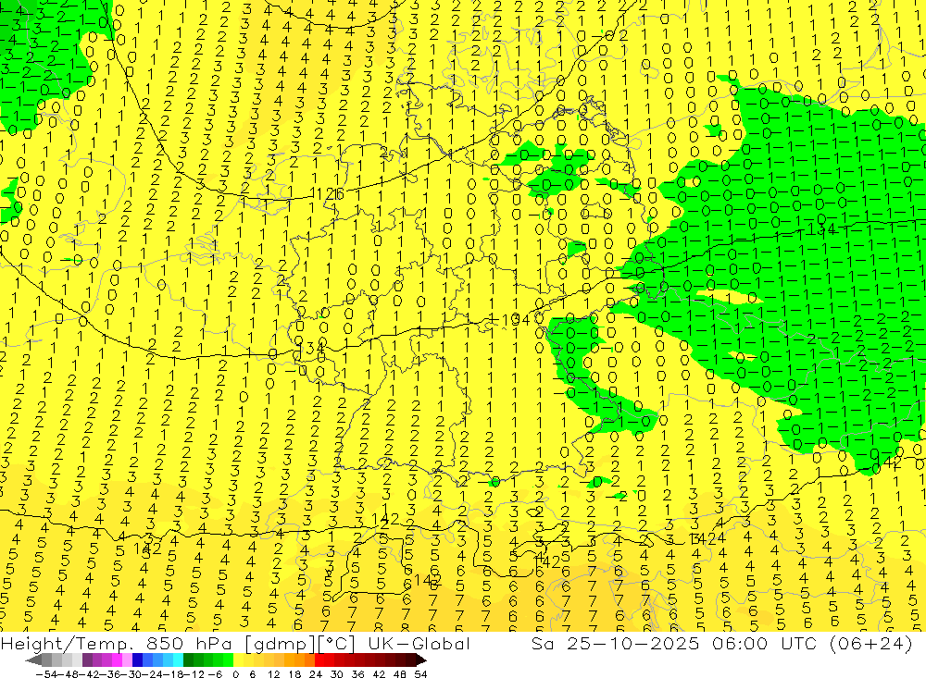Image resolution: width=926 pixels, height=678 pixels.
Task: Select the cyan swatch in the legend
Action: [178, 660]
